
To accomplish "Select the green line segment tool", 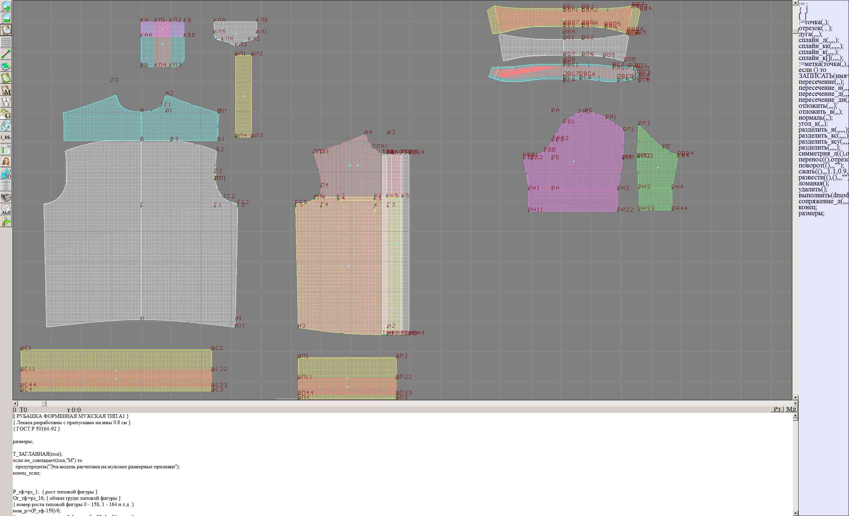I will coord(6,54).
